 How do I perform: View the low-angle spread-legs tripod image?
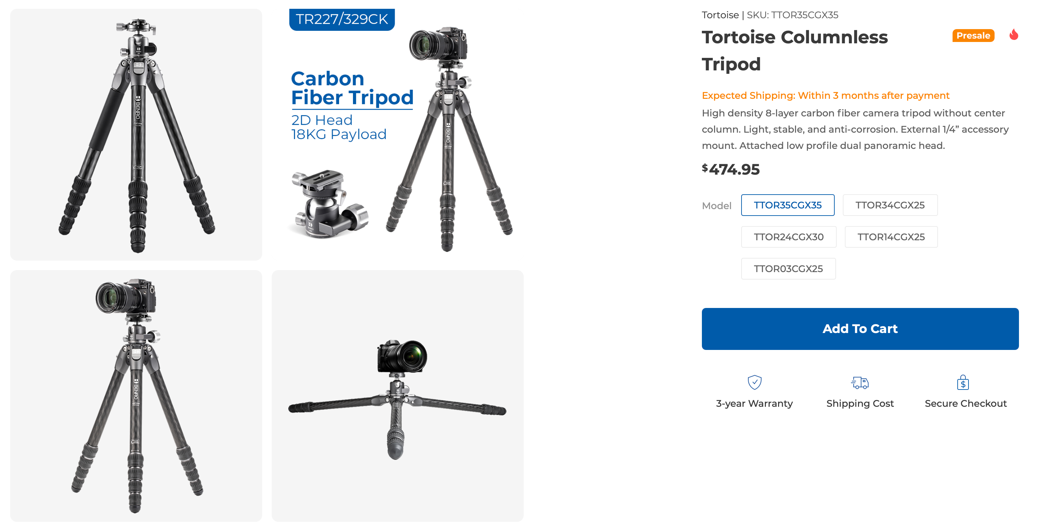point(397,396)
